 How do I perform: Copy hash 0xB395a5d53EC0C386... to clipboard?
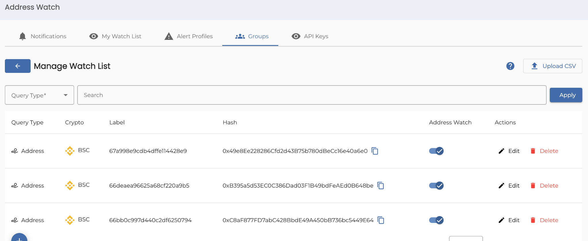click(381, 186)
